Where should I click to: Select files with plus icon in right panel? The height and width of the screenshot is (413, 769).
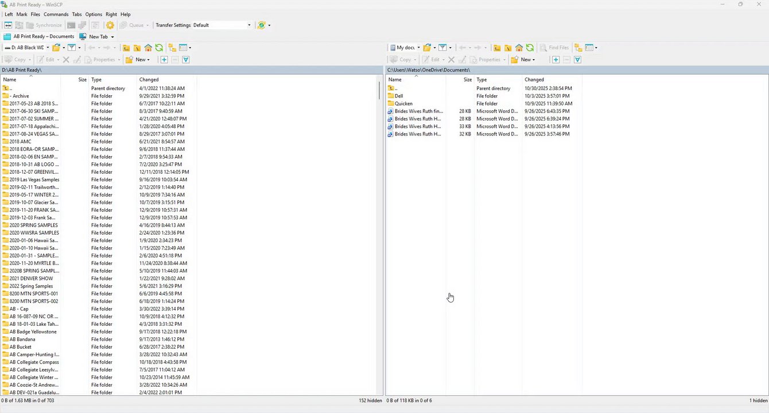pyautogui.click(x=556, y=60)
